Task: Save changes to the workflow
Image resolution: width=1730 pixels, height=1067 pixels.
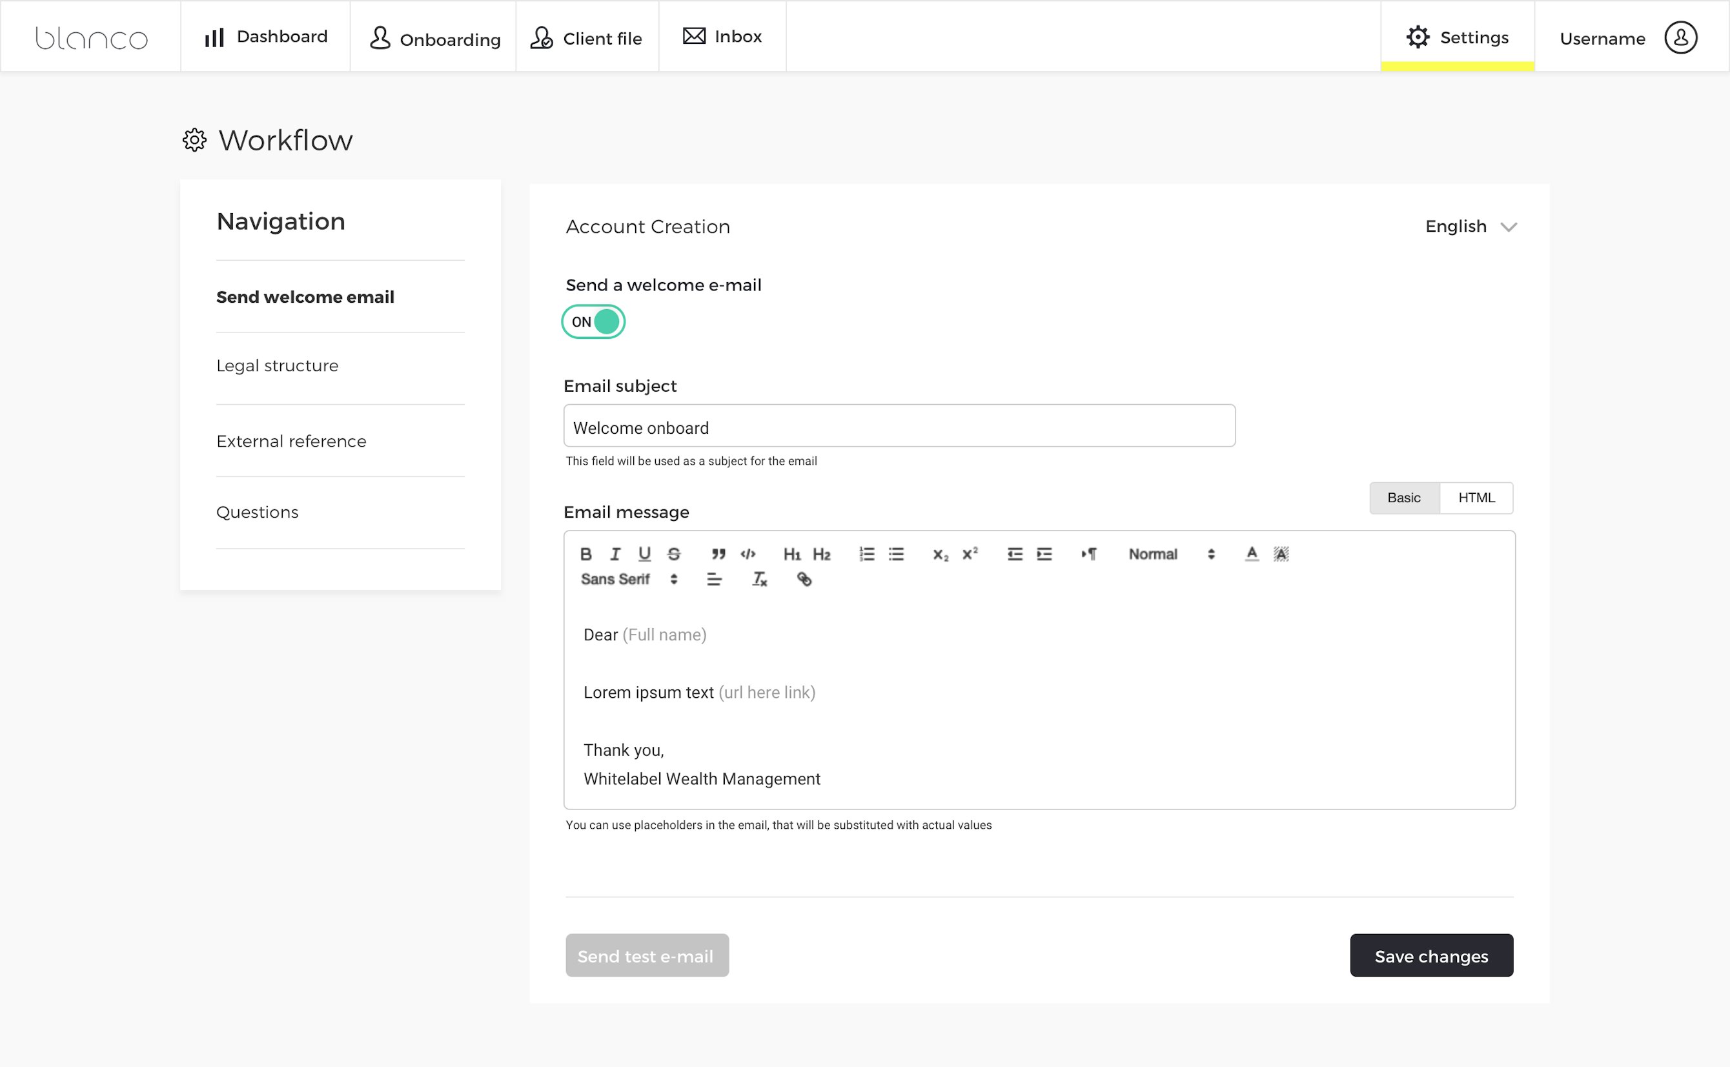Action: (x=1431, y=955)
